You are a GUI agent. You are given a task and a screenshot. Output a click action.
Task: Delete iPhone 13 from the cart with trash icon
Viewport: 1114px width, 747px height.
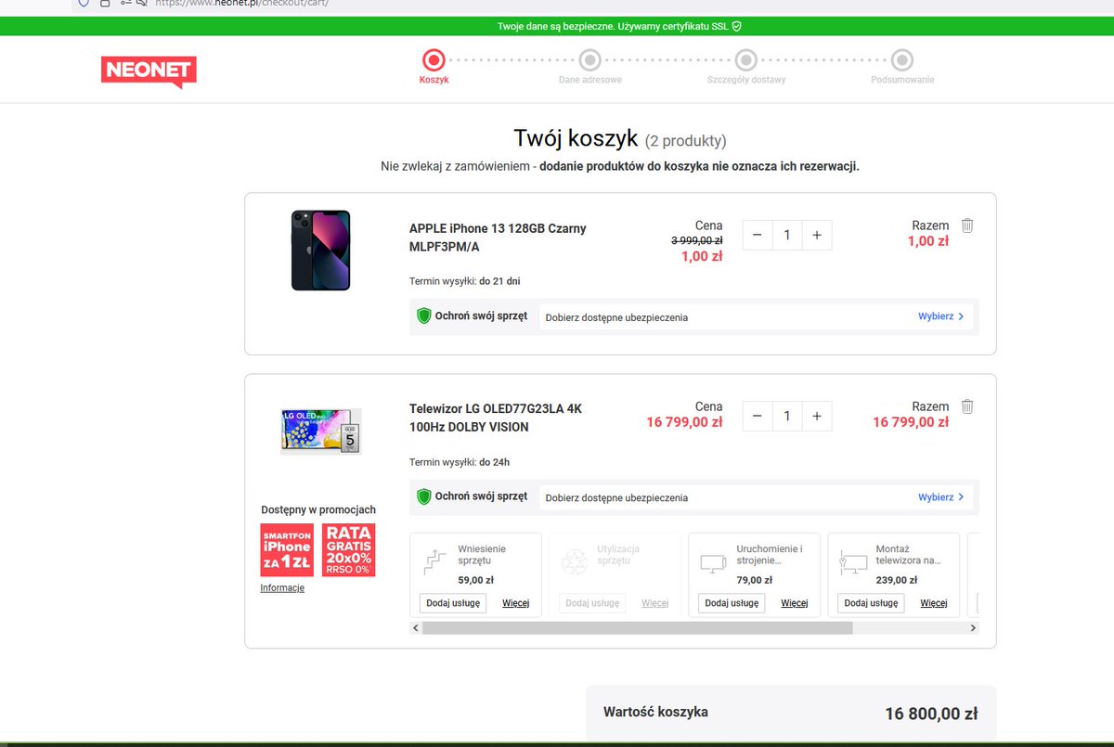[x=967, y=225]
